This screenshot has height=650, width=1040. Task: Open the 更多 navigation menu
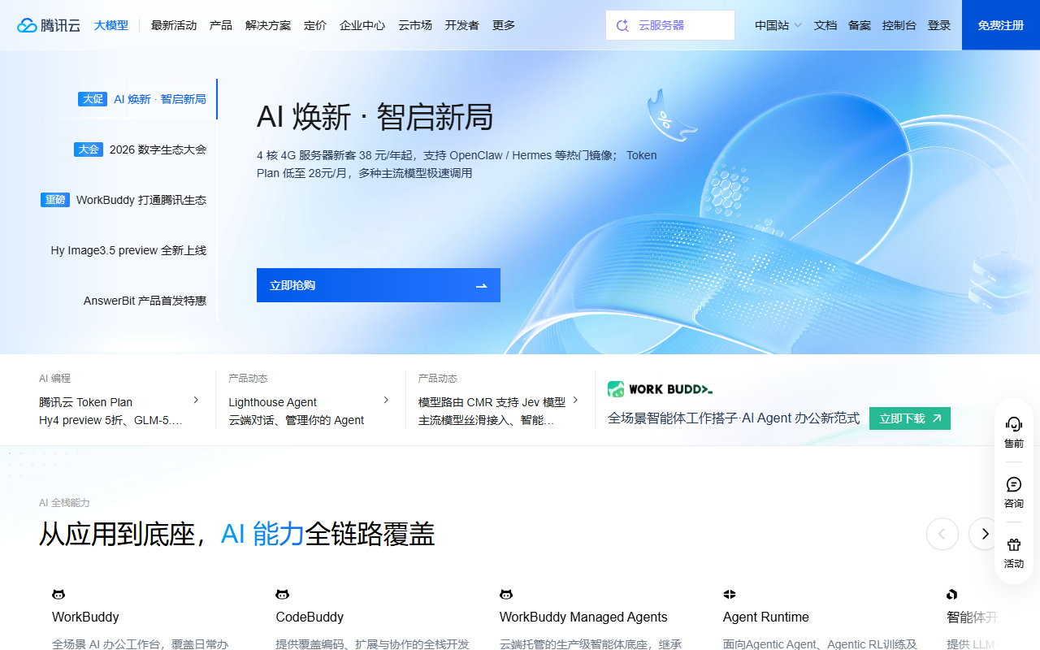tap(504, 25)
